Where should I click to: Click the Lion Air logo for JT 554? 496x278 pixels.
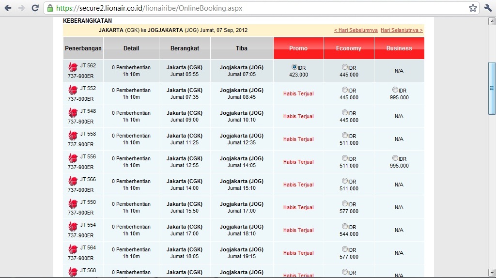pyautogui.click(x=73, y=227)
